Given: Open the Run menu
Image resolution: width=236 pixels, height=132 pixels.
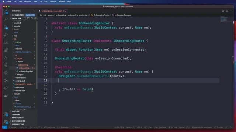Looking at the screenshot, I should pos(46,1).
